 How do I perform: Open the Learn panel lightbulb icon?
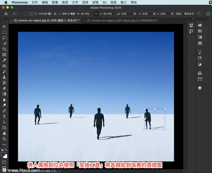(200, 52)
